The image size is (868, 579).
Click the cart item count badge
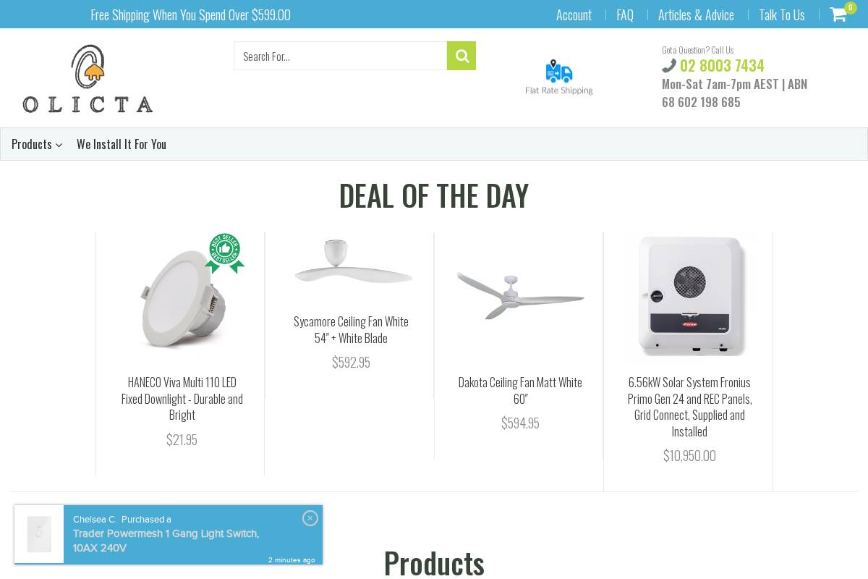pos(850,7)
